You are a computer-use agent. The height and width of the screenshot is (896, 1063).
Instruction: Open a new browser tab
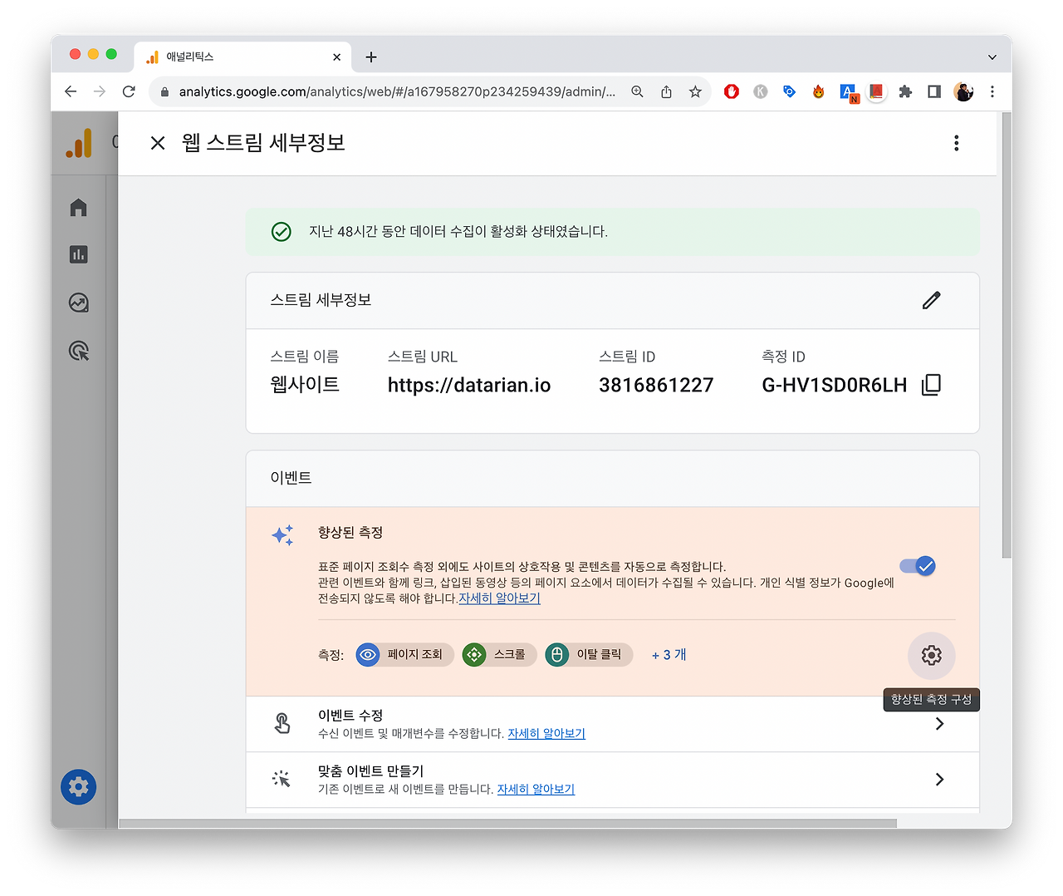[x=371, y=57]
